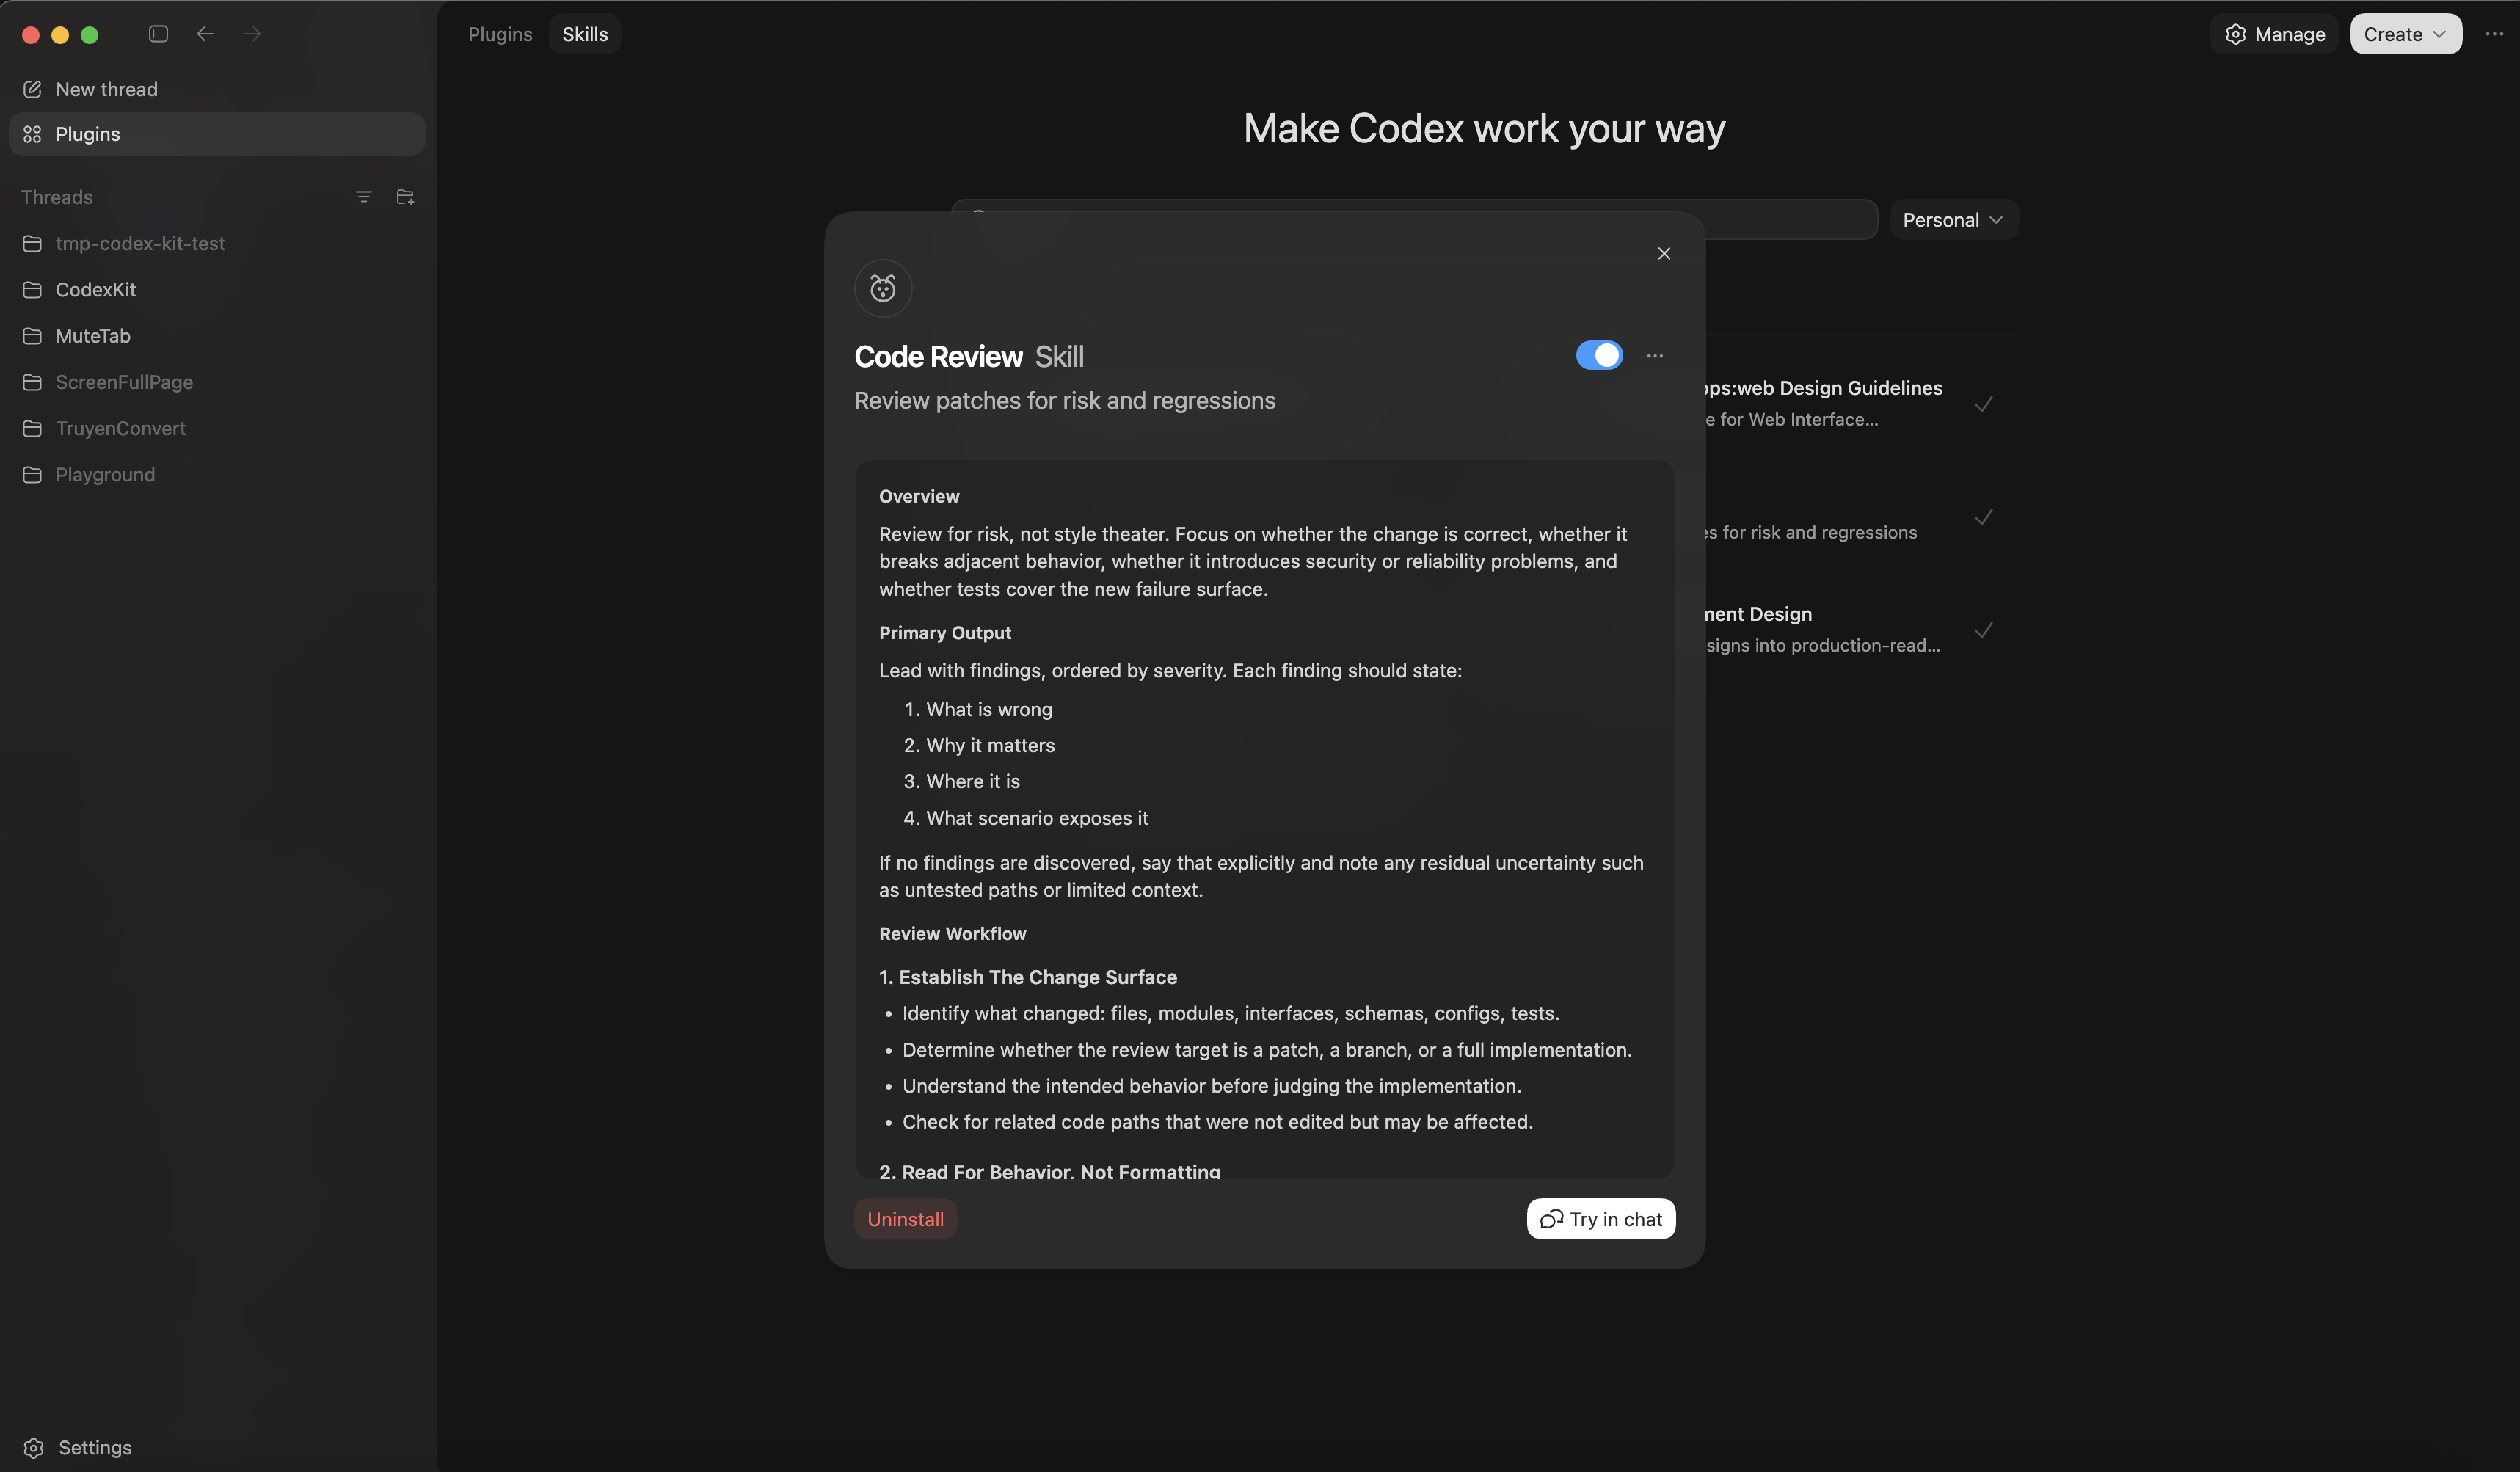The width and height of the screenshot is (2520, 1472).
Task: Toggle the sidebar panel icon
Action: pyautogui.click(x=158, y=34)
